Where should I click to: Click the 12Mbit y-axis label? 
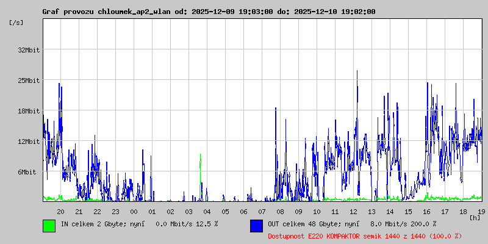pyautogui.click(x=29, y=142)
